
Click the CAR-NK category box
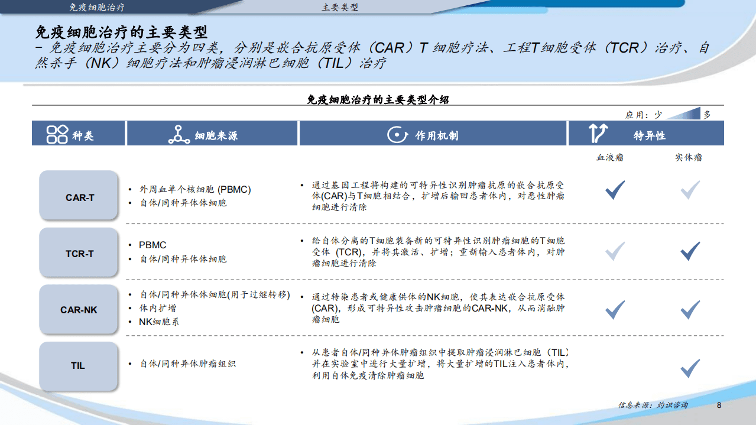click(78, 310)
